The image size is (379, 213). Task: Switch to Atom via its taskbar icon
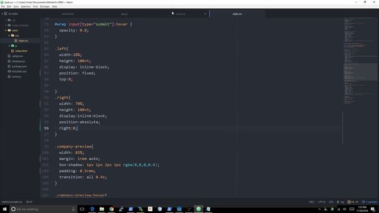(198, 209)
